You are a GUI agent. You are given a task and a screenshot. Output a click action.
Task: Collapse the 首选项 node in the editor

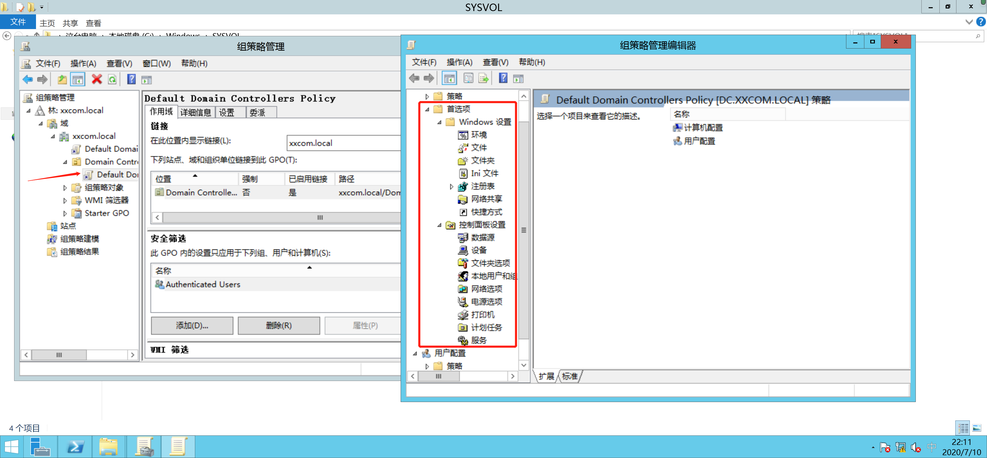[427, 109]
